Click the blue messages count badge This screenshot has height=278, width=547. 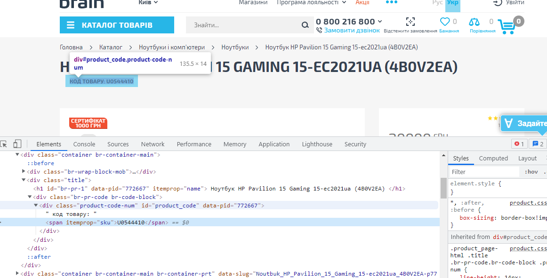(x=538, y=144)
